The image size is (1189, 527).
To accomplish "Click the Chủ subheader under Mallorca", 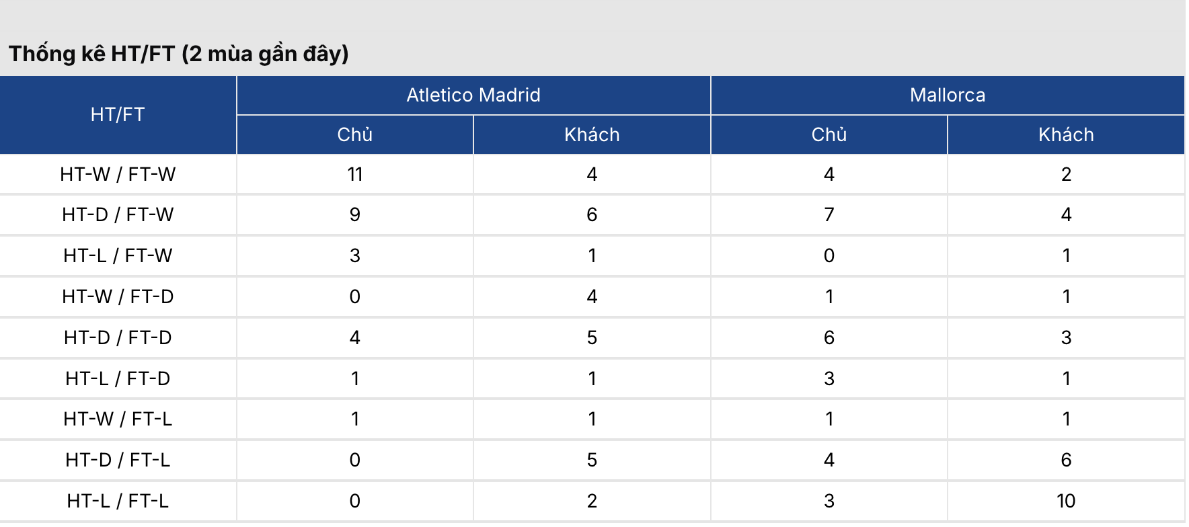I will click(829, 134).
